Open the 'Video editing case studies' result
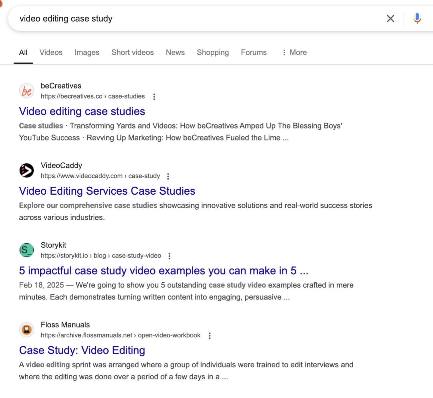 point(82,111)
